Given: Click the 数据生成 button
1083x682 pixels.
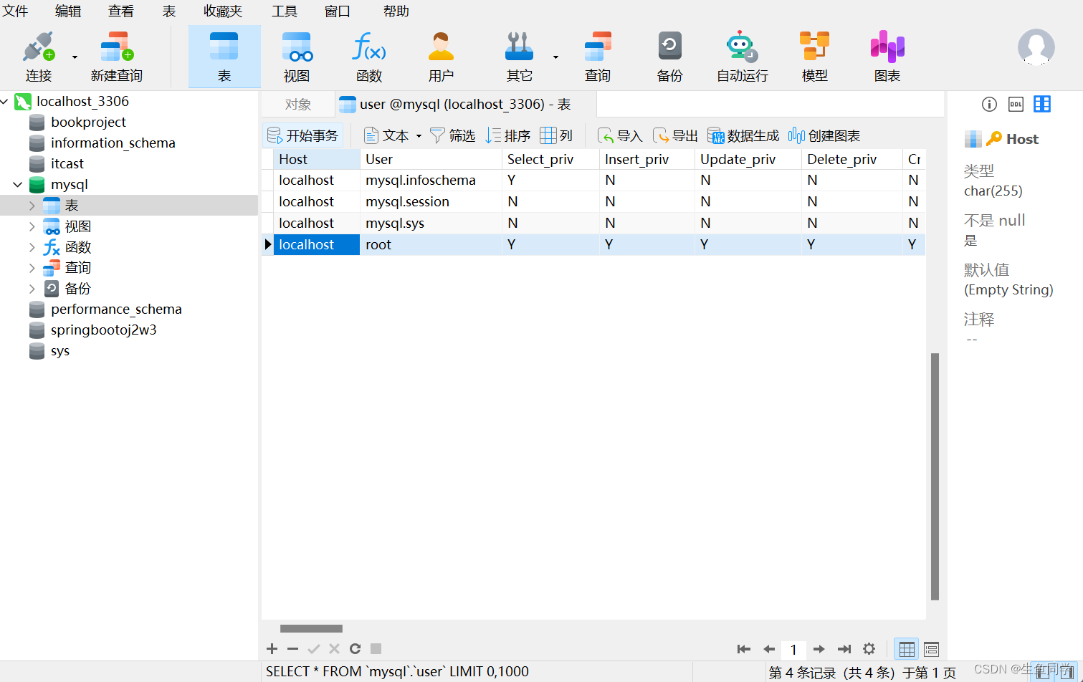Looking at the screenshot, I should click(743, 135).
